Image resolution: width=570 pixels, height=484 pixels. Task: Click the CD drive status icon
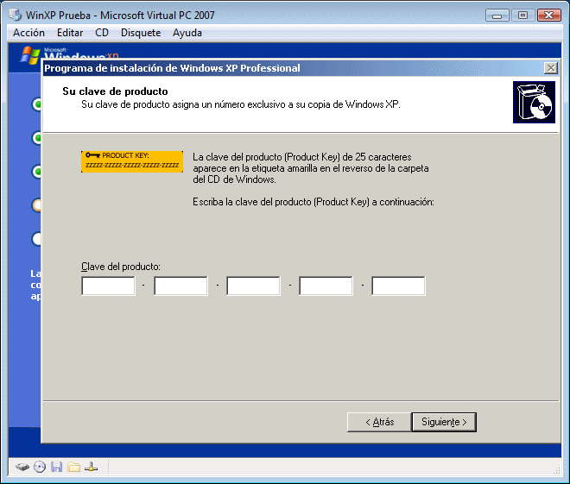(40, 467)
